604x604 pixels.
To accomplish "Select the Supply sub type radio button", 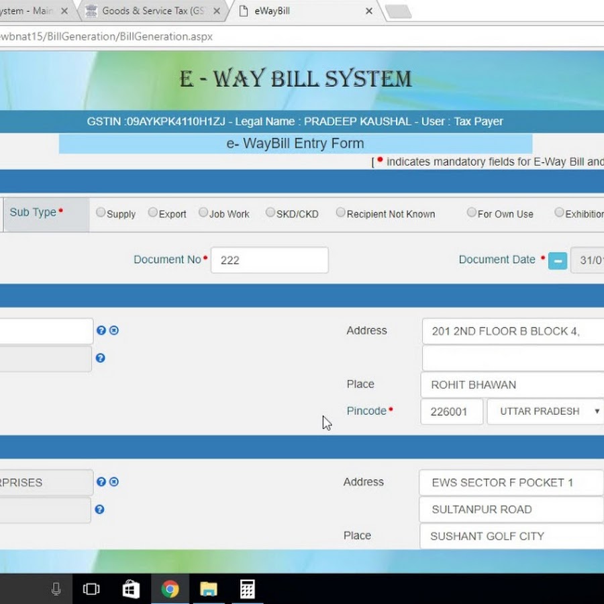I will click(x=101, y=213).
